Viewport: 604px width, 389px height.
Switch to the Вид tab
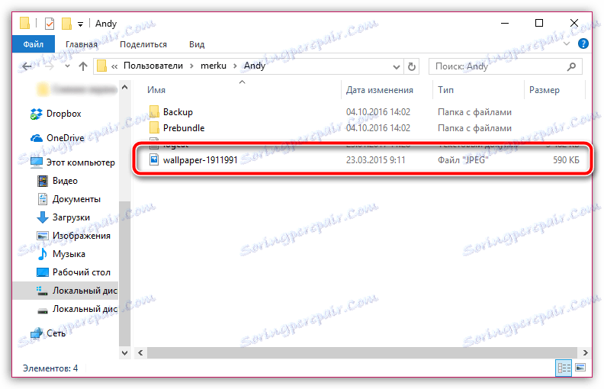(197, 44)
